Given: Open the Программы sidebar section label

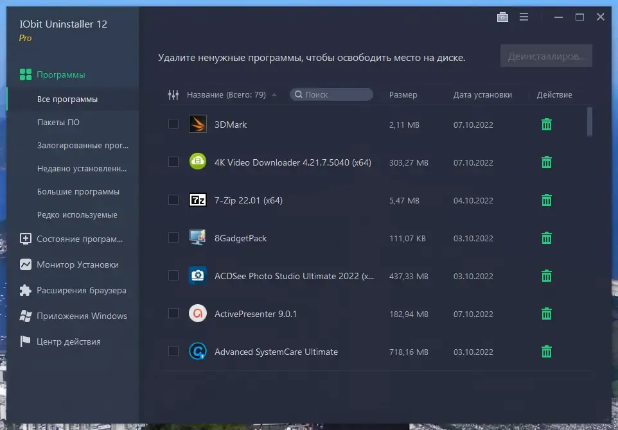Looking at the screenshot, I should tap(60, 75).
